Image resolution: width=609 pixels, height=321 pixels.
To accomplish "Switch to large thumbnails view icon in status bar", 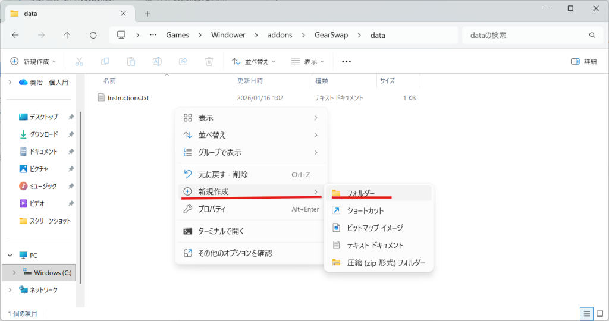I will coord(599,313).
